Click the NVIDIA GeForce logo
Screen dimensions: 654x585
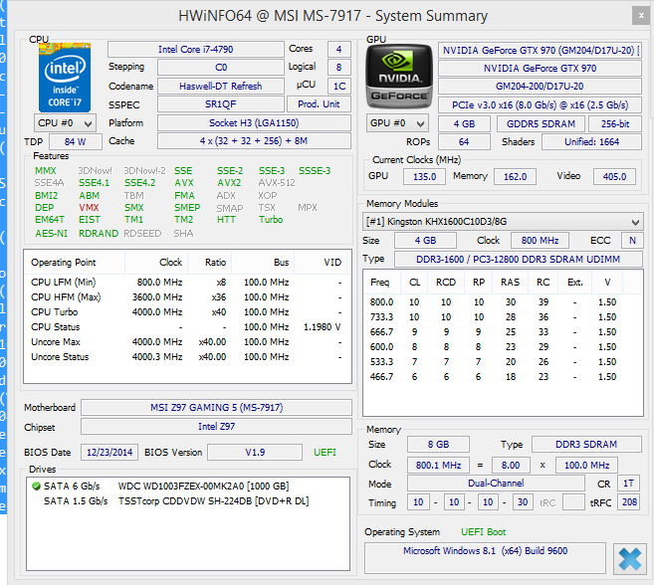[399, 77]
